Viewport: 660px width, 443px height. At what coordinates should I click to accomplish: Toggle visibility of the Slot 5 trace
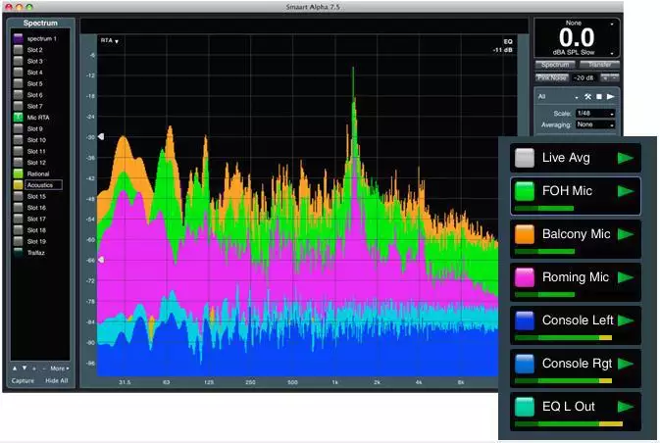(x=18, y=83)
